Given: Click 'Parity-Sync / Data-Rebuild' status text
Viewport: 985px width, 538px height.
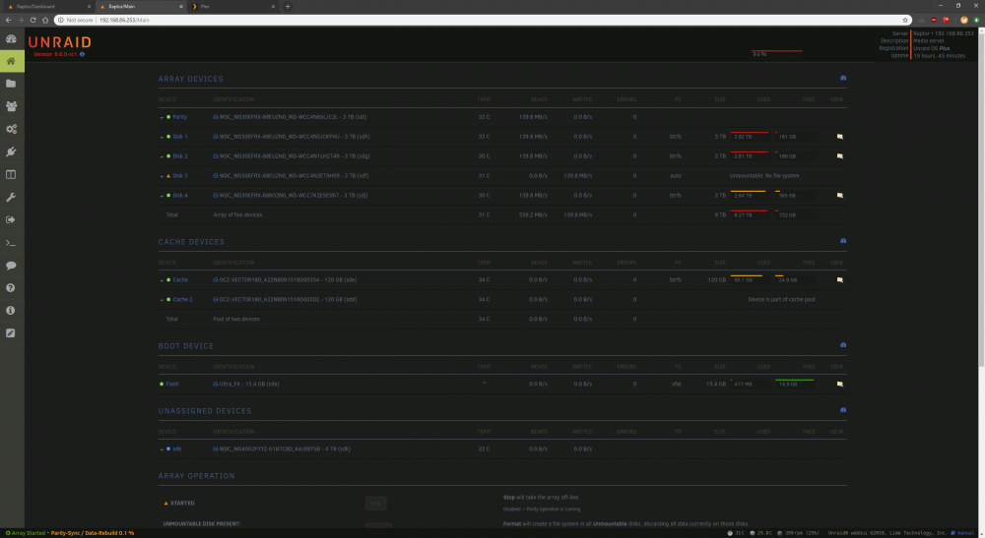Looking at the screenshot, I should [x=93, y=533].
